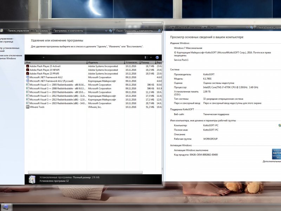
Task: Click the refresh icon in the Система window
Action: pyautogui.click(x=252, y=27)
